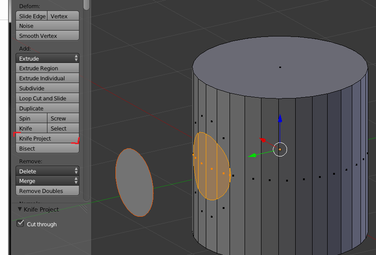376x255 pixels.
Task: Click the green Y-axis manipulator arrow
Action: click(252, 156)
